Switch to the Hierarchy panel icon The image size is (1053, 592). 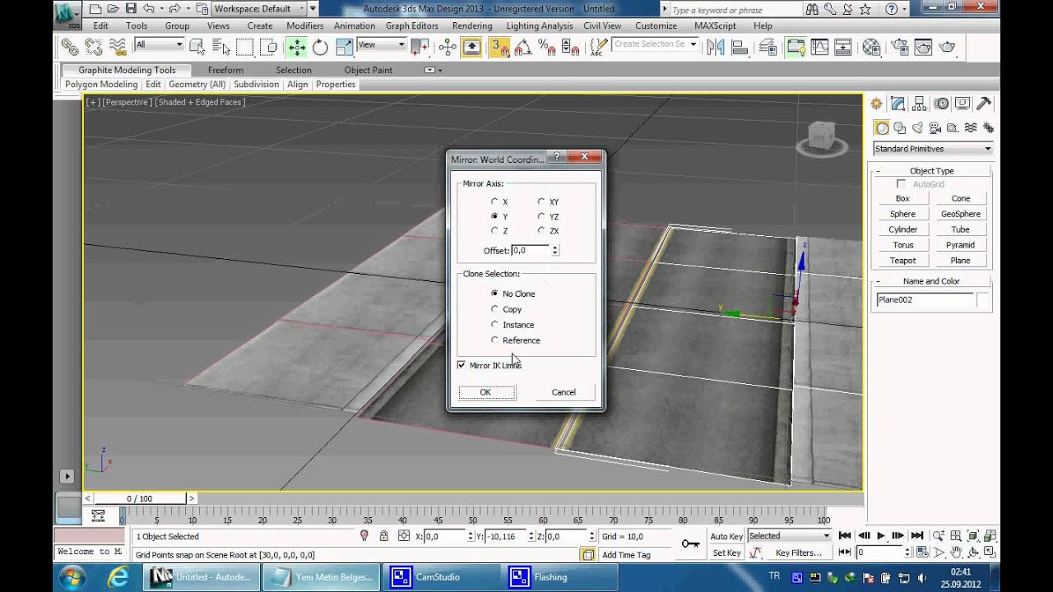(x=920, y=104)
